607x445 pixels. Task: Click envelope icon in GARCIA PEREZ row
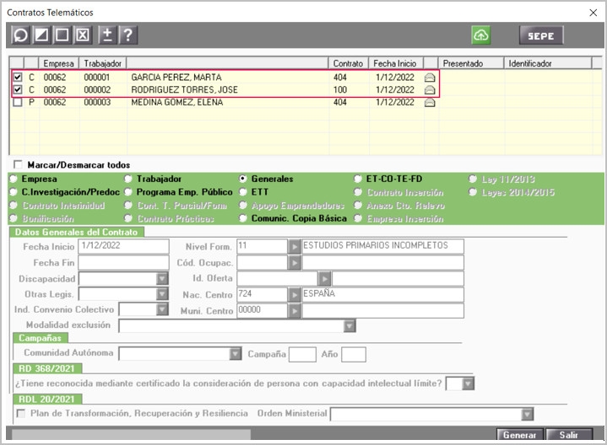[x=430, y=78]
